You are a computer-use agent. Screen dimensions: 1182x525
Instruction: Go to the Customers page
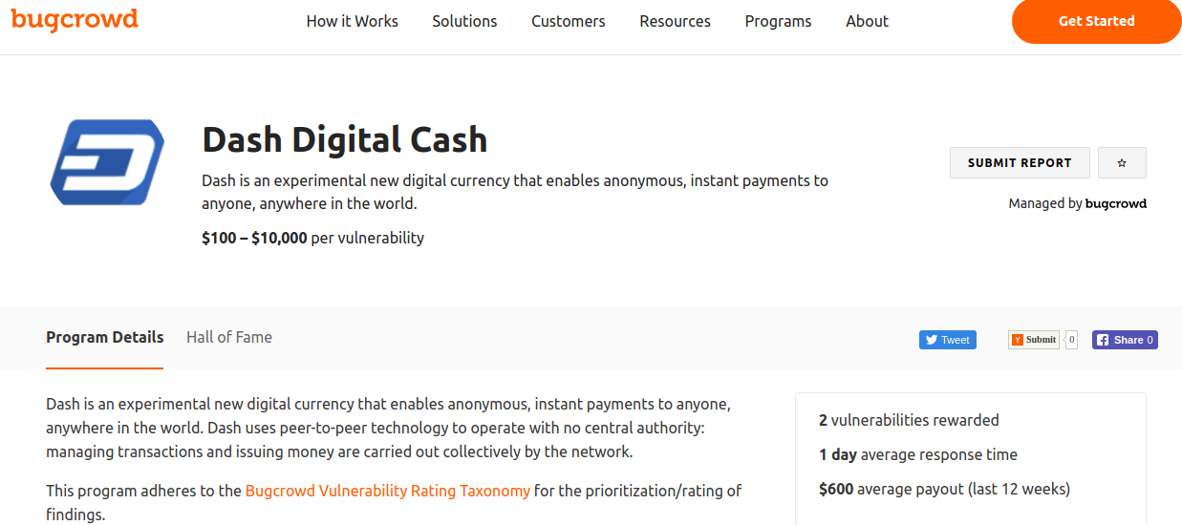pyautogui.click(x=569, y=21)
